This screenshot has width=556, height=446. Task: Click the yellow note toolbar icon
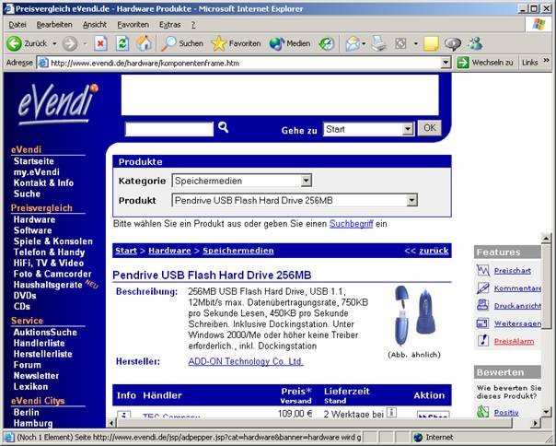point(431,43)
